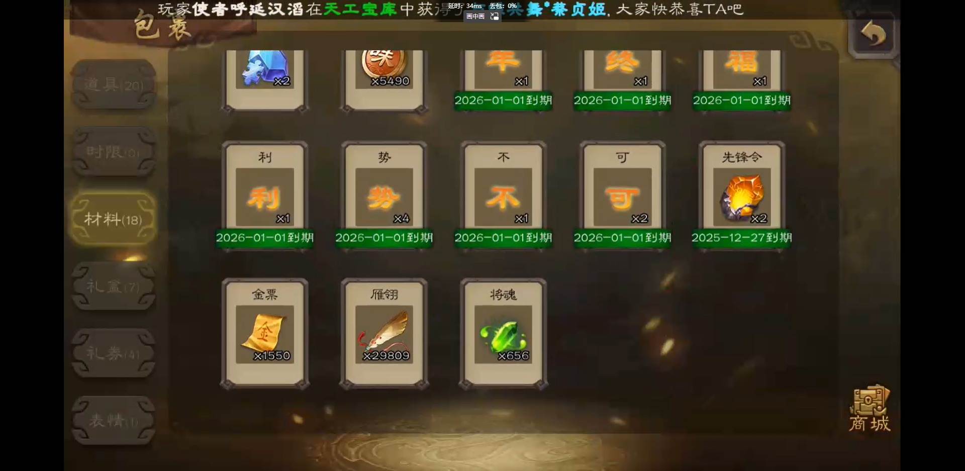Open the 礼盒(7) tab
The width and height of the screenshot is (965, 471).
click(114, 286)
